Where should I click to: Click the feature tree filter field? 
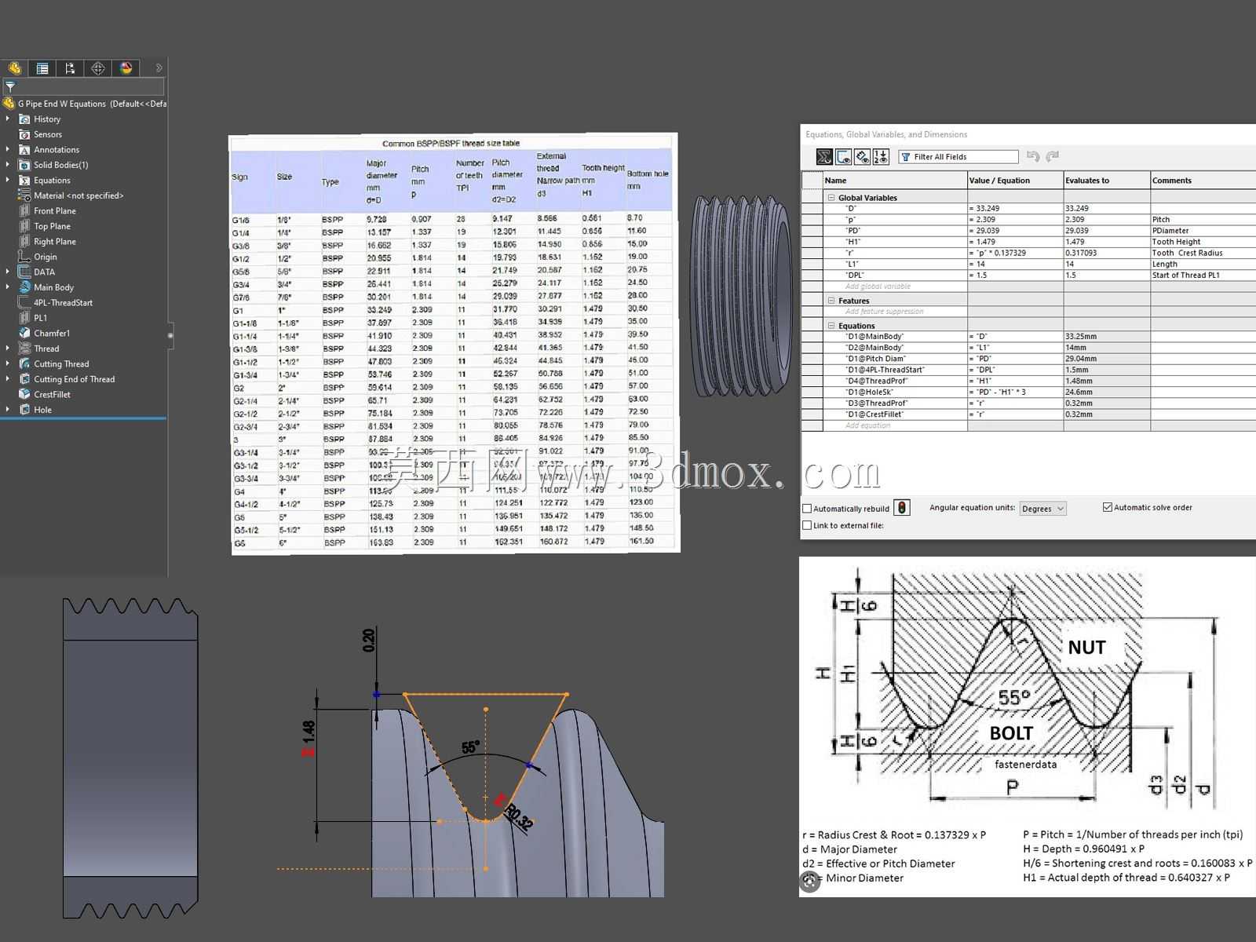(x=84, y=86)
